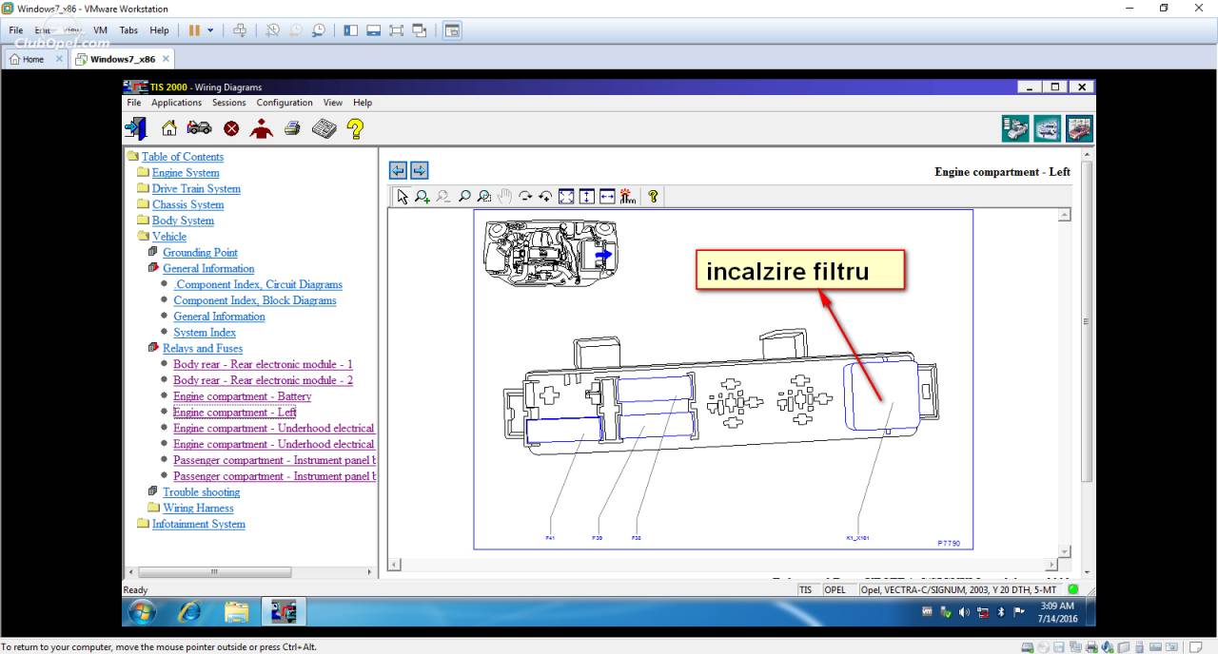Click the diagram pane vertical scrollbar

coord(1065,384)
